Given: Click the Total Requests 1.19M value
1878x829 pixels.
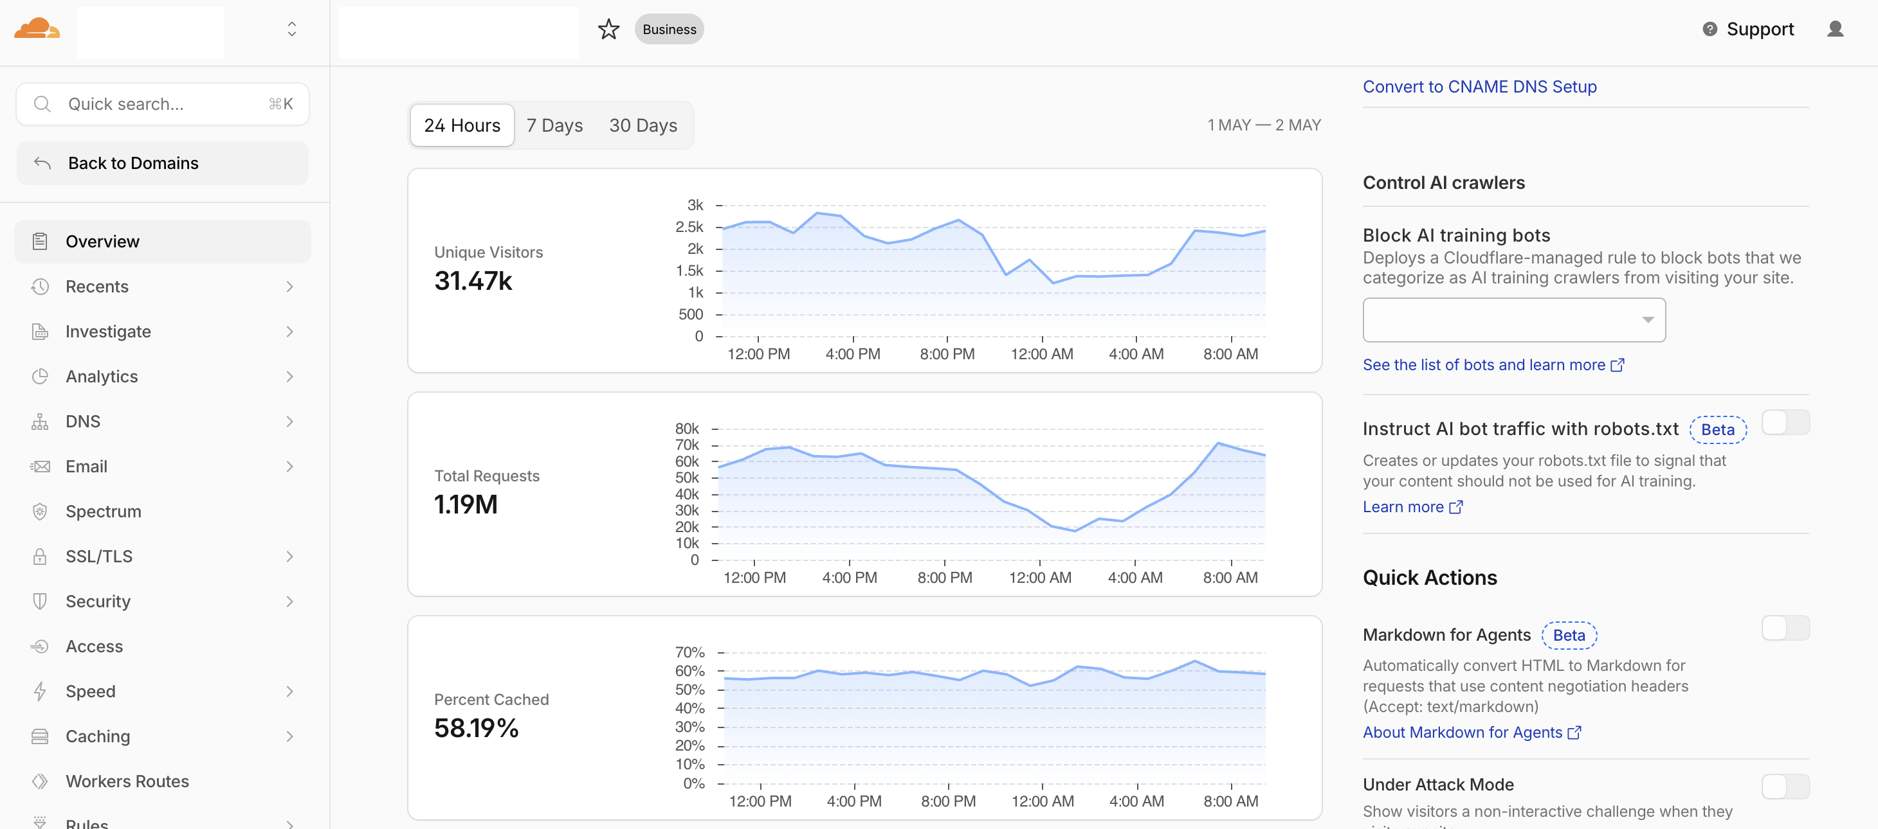Looking at the screenshot, I should click(466, 505).
